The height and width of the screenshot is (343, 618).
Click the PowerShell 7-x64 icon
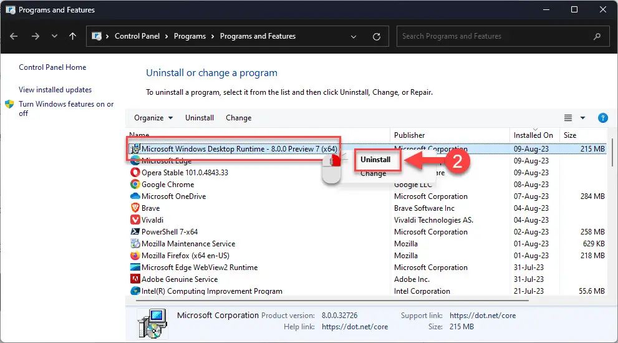[135, 232]
